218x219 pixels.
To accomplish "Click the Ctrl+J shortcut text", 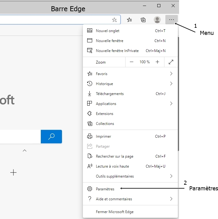I will click(161, 93).
